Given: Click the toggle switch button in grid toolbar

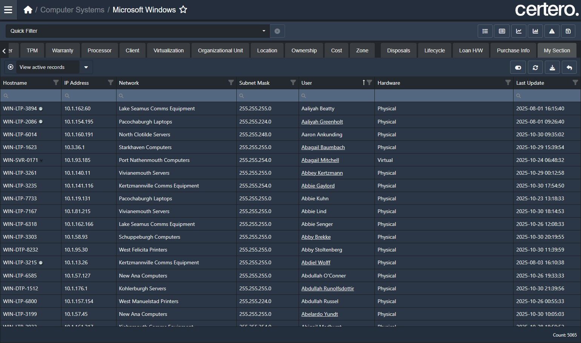Looking at the screenshot, I should tap(518, 67).
